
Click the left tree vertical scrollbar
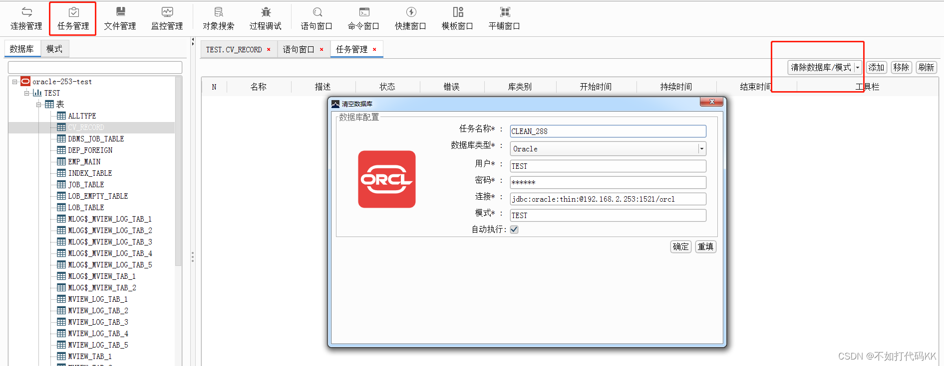tap(178, 172)
